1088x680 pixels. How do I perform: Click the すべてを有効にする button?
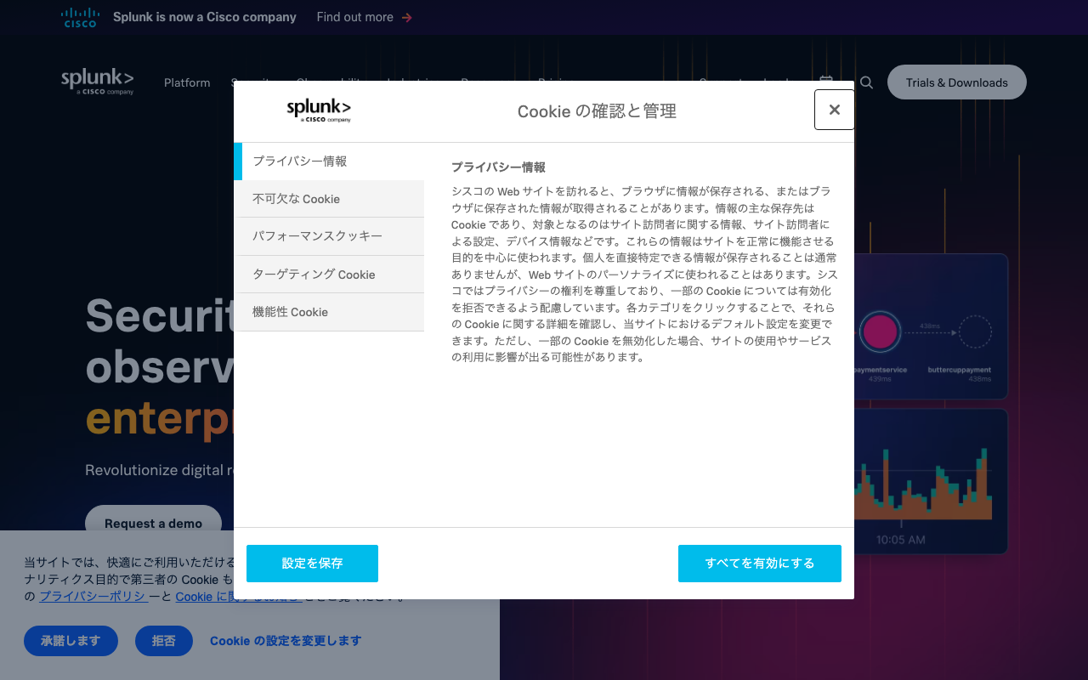pyautogui.click(x=760, y=564)
